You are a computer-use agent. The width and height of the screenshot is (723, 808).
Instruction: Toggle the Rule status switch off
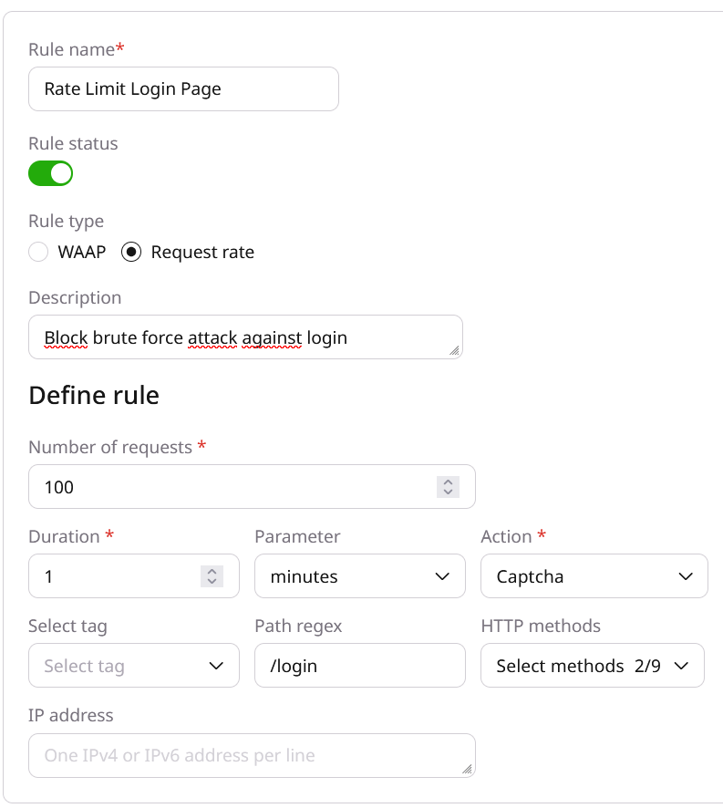[x=50, y=173]
